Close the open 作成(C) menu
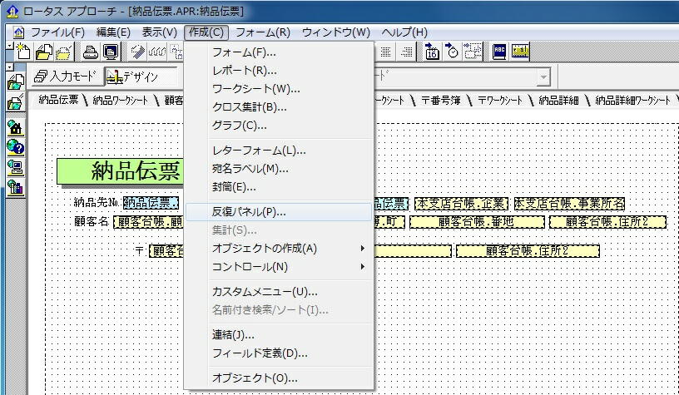679x395 pixels. 206,32
